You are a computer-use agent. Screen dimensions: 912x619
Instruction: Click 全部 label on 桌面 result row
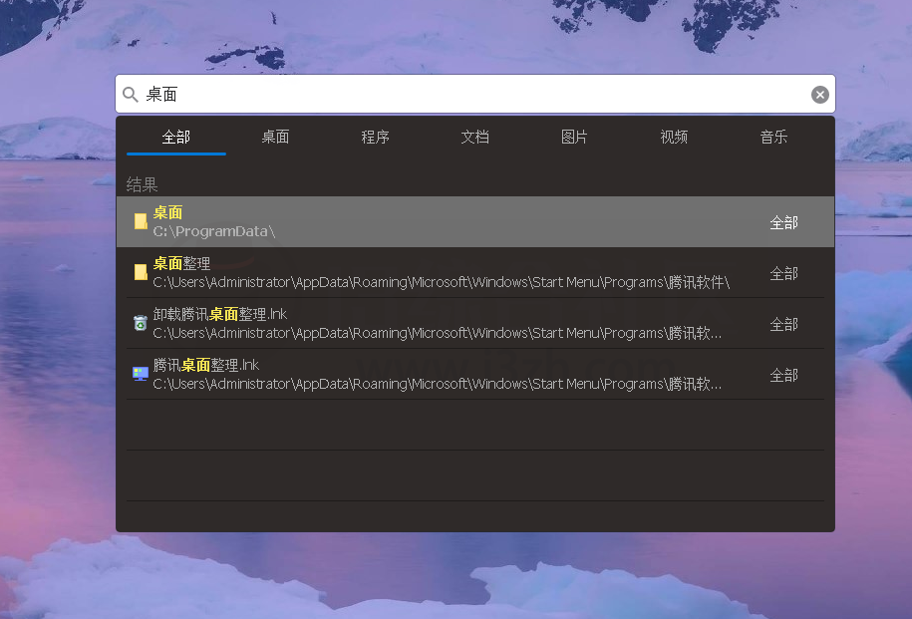[x=784, y=222]
